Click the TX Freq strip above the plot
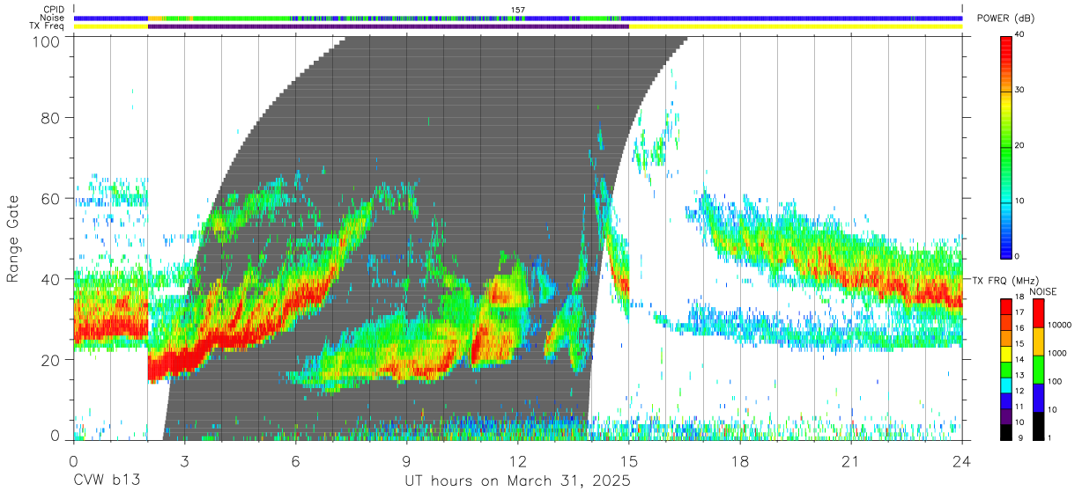 [518, 26]
